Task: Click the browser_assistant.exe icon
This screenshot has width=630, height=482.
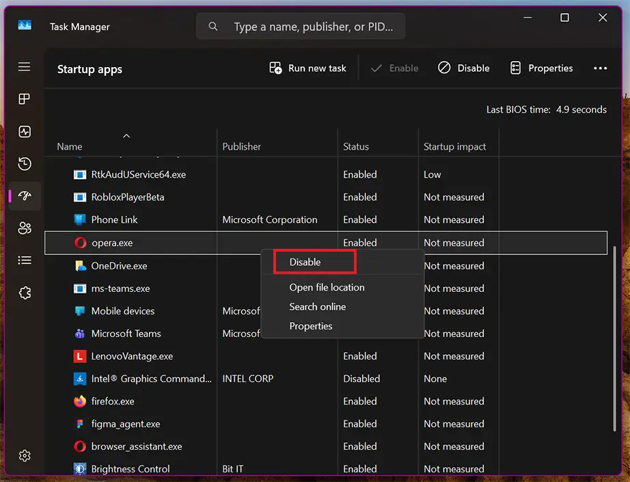Action: 80,446
